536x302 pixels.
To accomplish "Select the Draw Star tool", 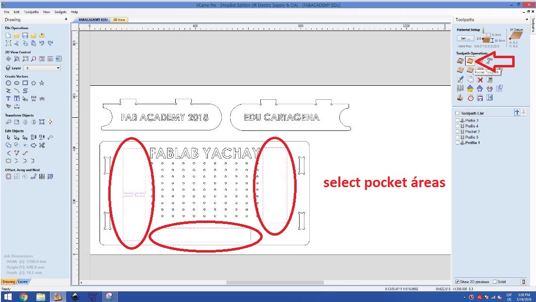I will click(42, 83).
